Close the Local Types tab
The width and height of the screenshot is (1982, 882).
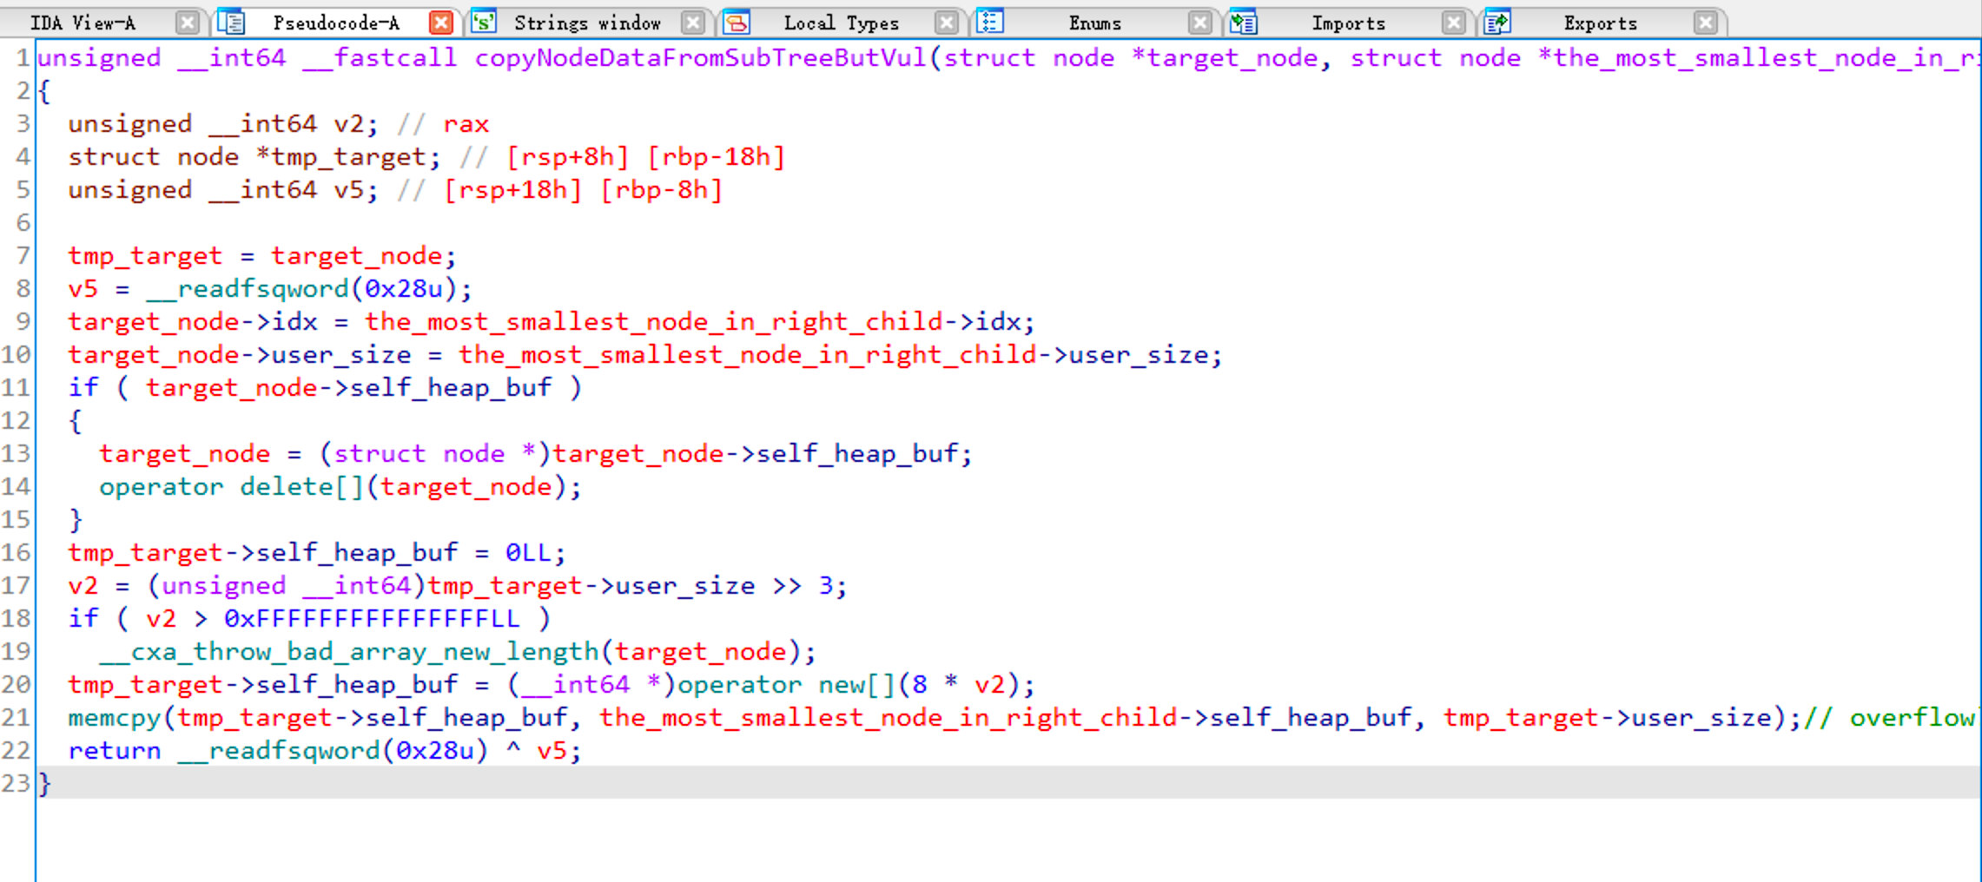(x=947, y=23)
